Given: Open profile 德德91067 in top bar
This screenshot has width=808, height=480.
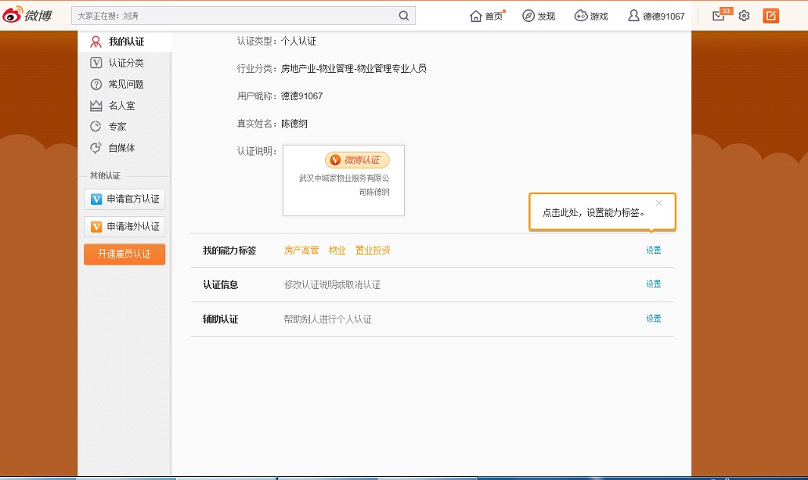Looking at the screenshot, I should pos(656,16).
